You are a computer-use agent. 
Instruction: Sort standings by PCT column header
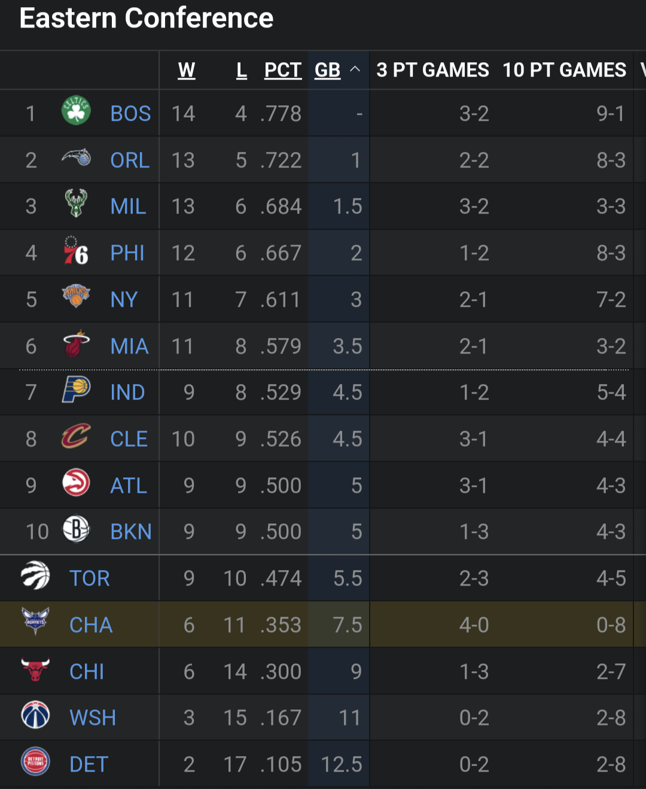(x=283, y=70)
